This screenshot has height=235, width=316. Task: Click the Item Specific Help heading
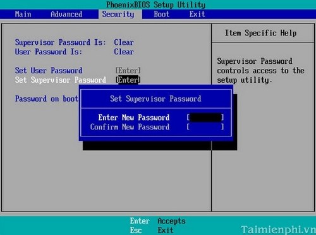coord(260,33)
